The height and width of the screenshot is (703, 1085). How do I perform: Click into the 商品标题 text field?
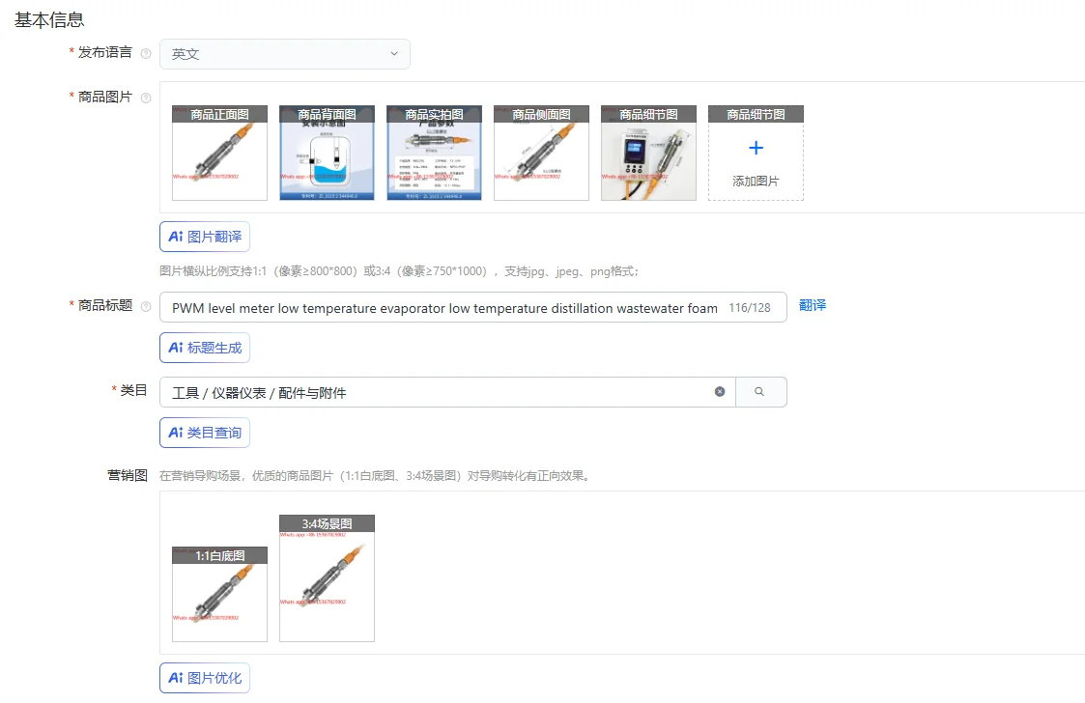coord(473,307)
